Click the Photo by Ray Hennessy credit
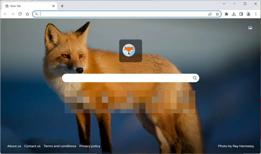 [x=236, y=146]
